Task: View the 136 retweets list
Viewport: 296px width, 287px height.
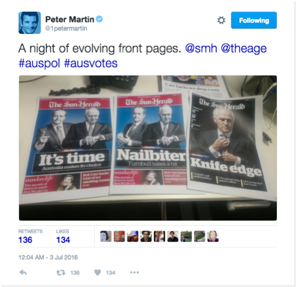Action: 30,237
